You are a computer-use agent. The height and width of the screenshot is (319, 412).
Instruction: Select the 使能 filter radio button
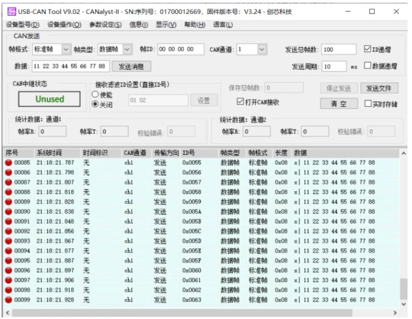click(95, 94)
